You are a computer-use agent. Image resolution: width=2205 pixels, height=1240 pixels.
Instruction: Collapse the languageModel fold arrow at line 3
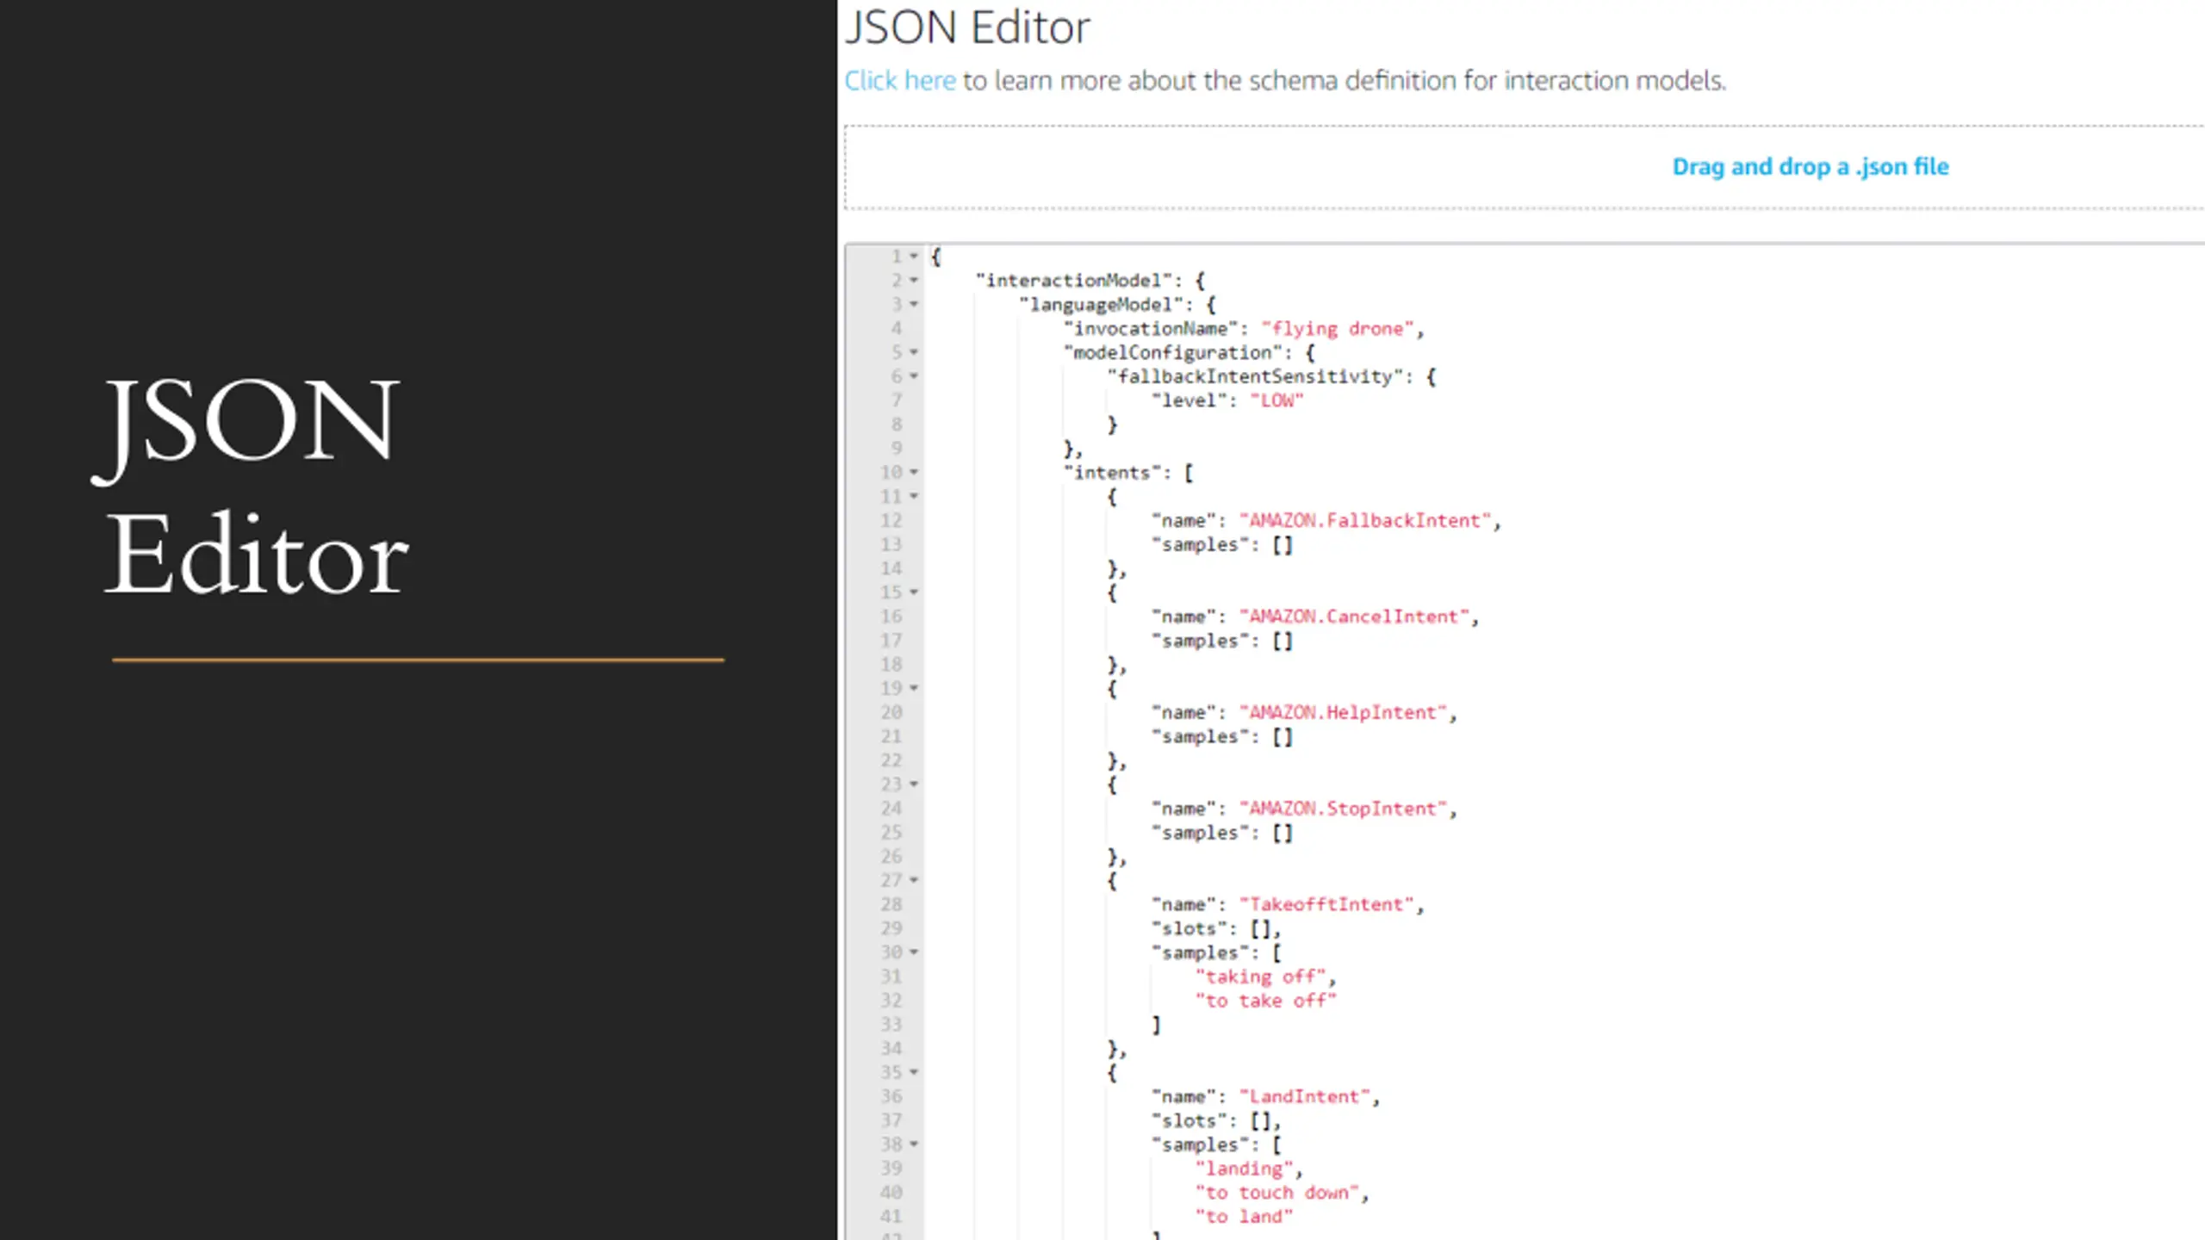pyautogui.click(x=914, y=305)
